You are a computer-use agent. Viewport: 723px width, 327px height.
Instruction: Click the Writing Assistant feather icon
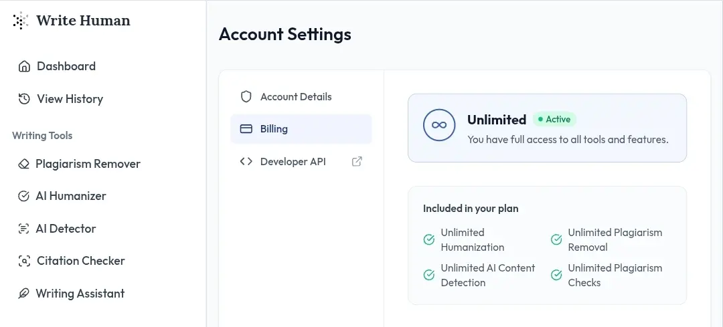[x=23, y=294]
